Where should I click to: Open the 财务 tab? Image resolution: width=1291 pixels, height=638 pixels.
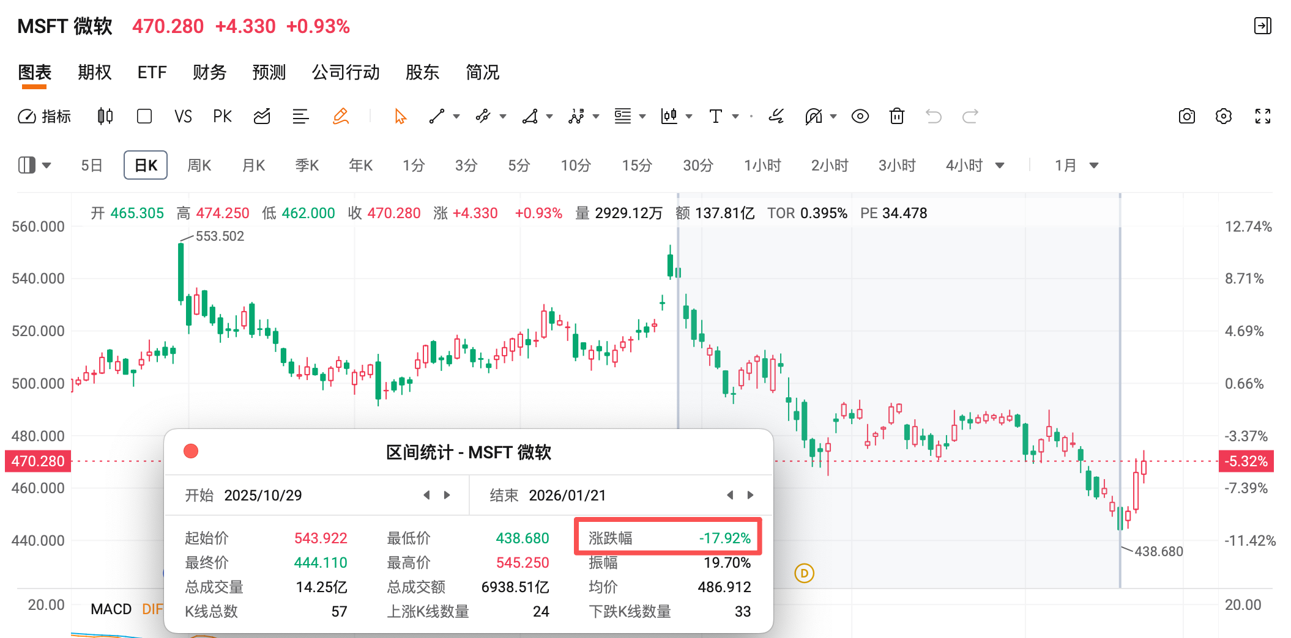(210, 72)
